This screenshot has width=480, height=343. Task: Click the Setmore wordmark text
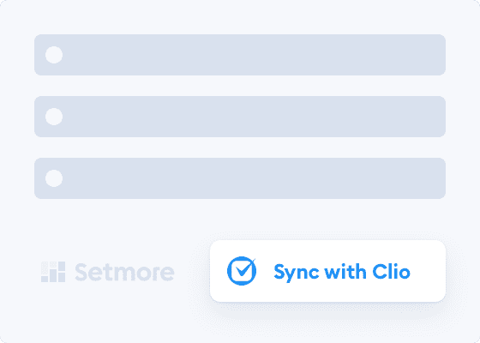tap(124, 272)
